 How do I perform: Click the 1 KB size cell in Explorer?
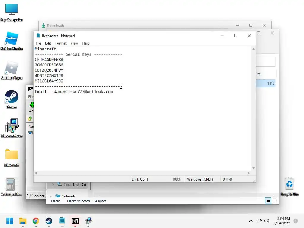(x=271, y=83)
